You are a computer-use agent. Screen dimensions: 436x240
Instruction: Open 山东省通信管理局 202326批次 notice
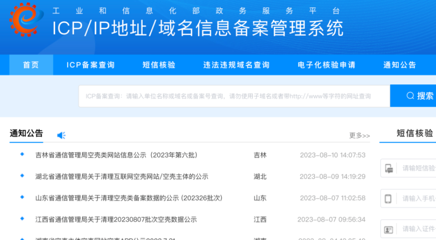129,198
